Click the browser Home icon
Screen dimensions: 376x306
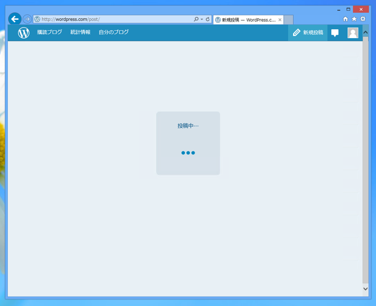(x=345, y=19)
